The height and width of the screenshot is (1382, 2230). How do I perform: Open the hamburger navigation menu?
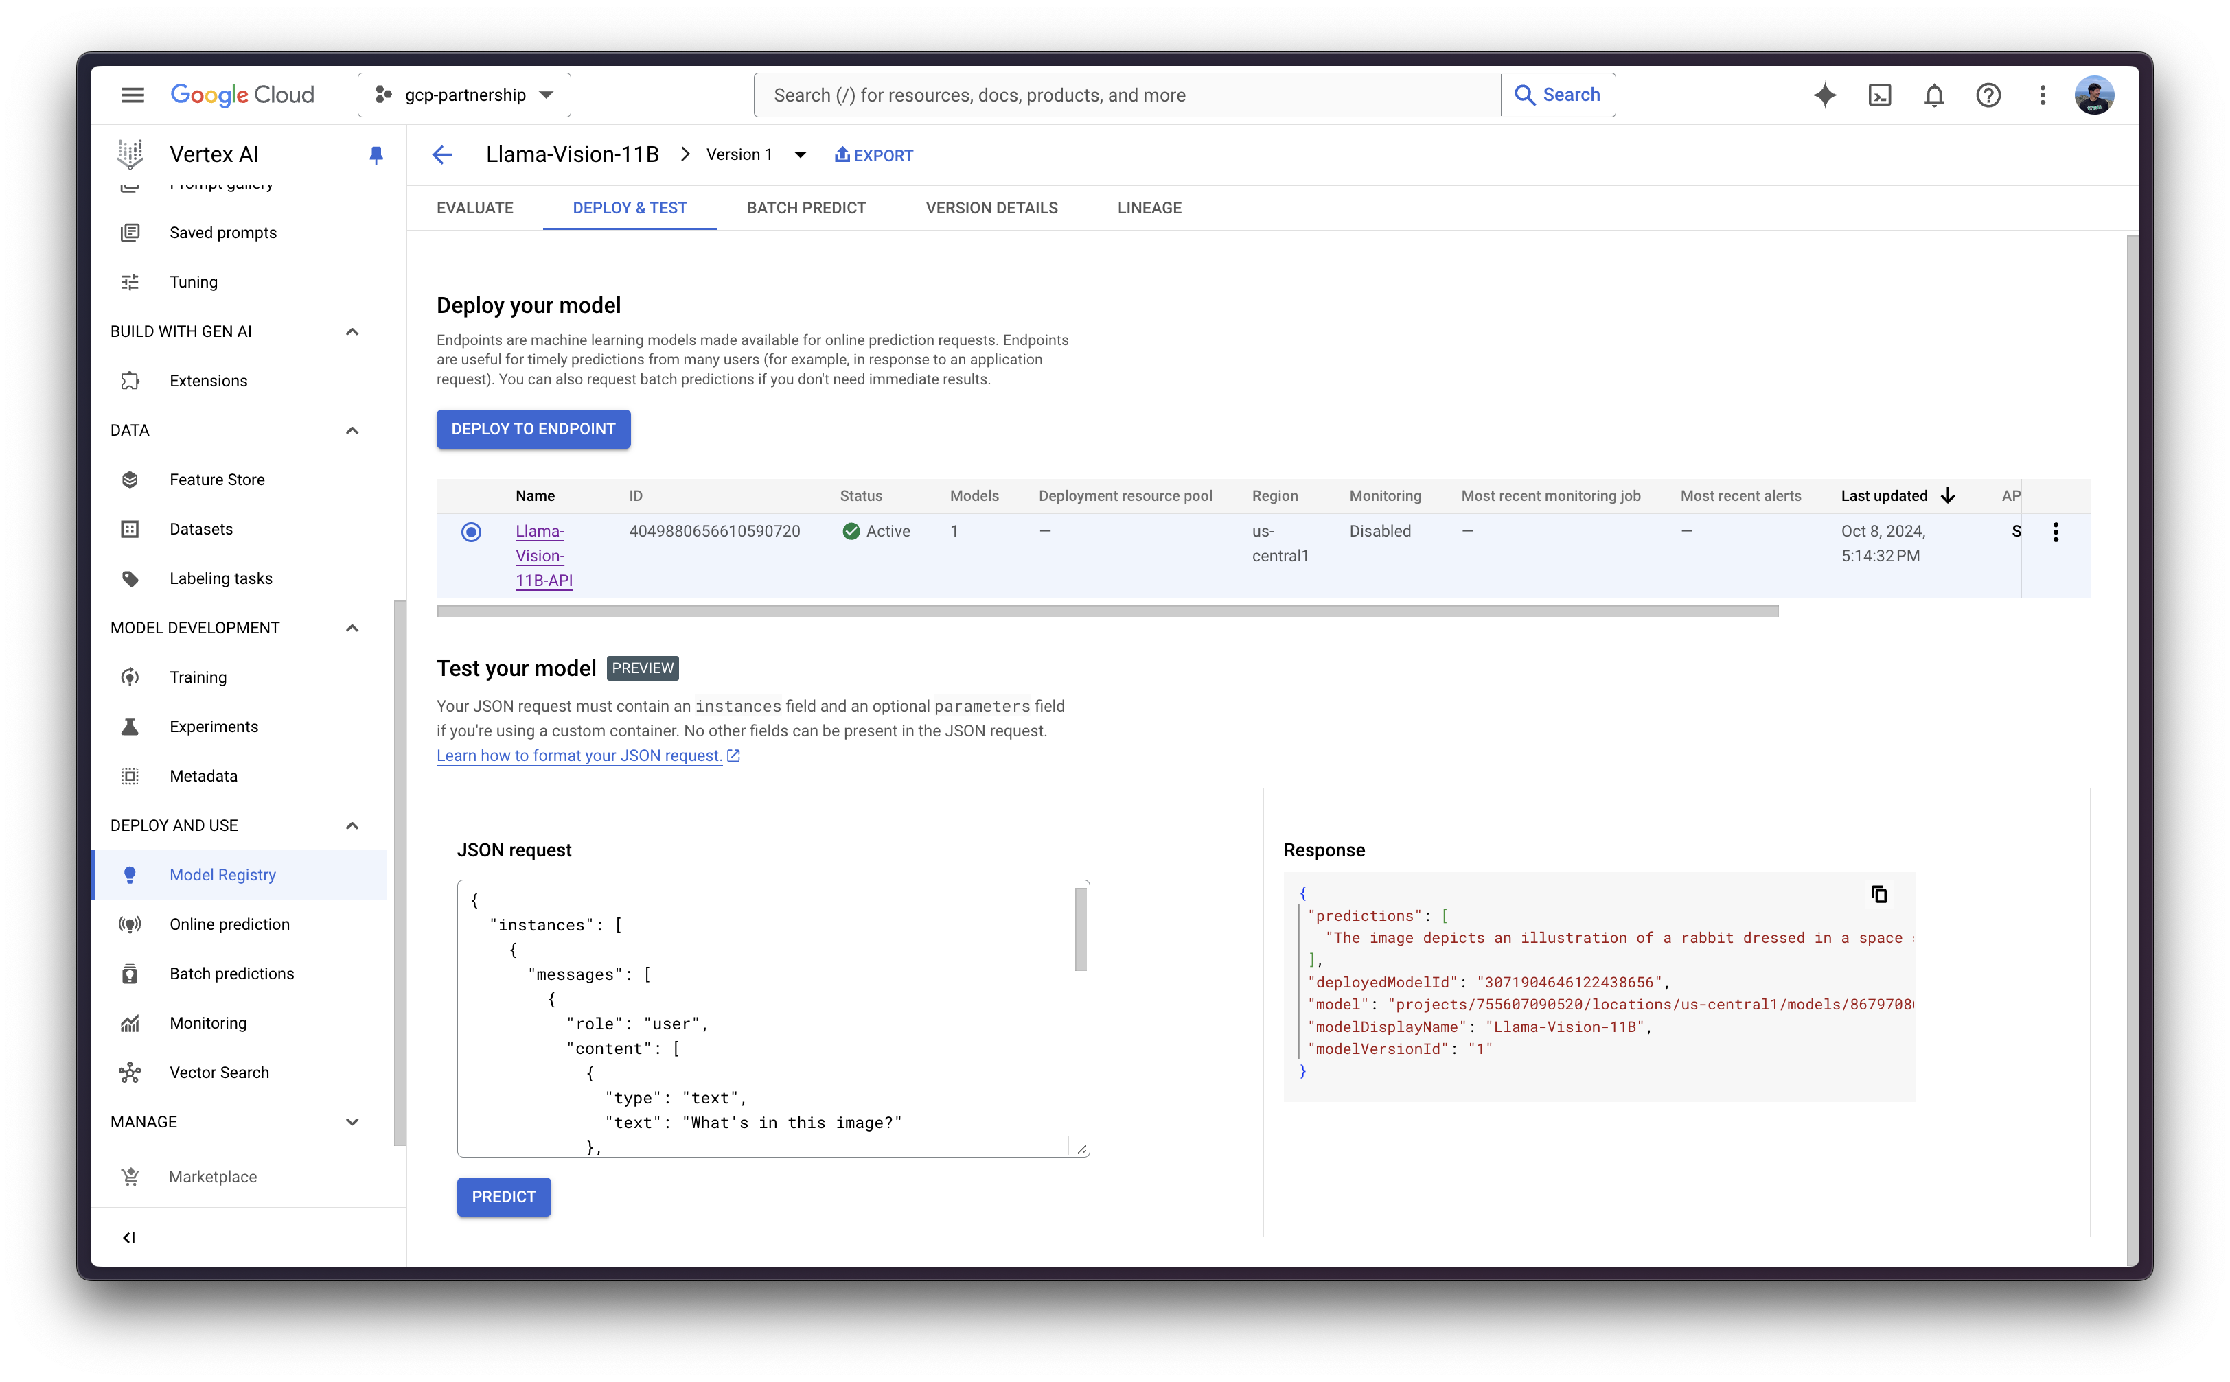(133, 95)
